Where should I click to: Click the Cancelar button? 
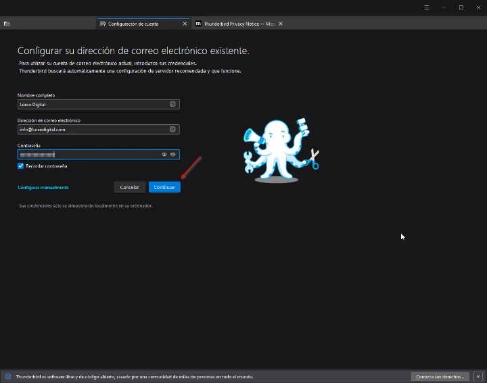[129, 187]
